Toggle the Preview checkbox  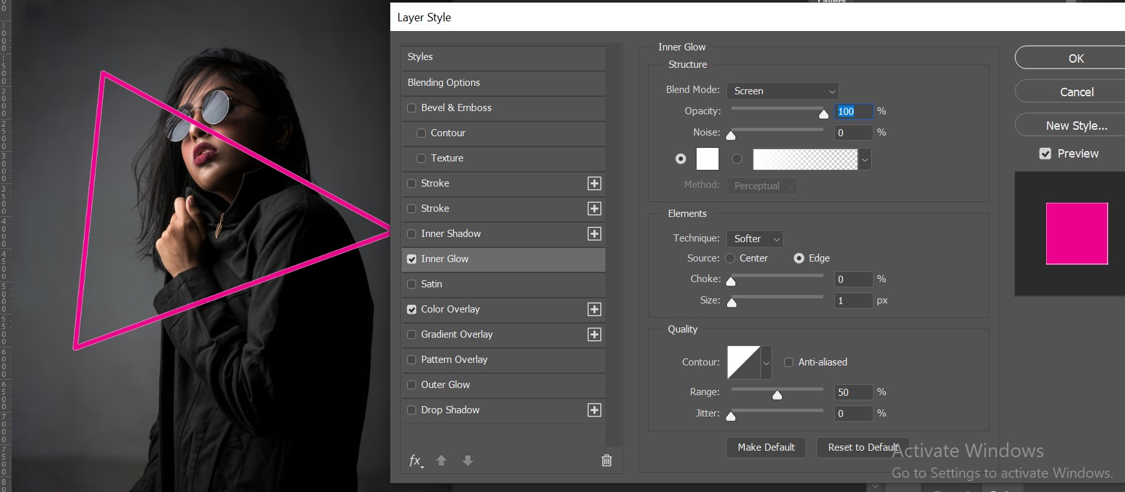1045,154
